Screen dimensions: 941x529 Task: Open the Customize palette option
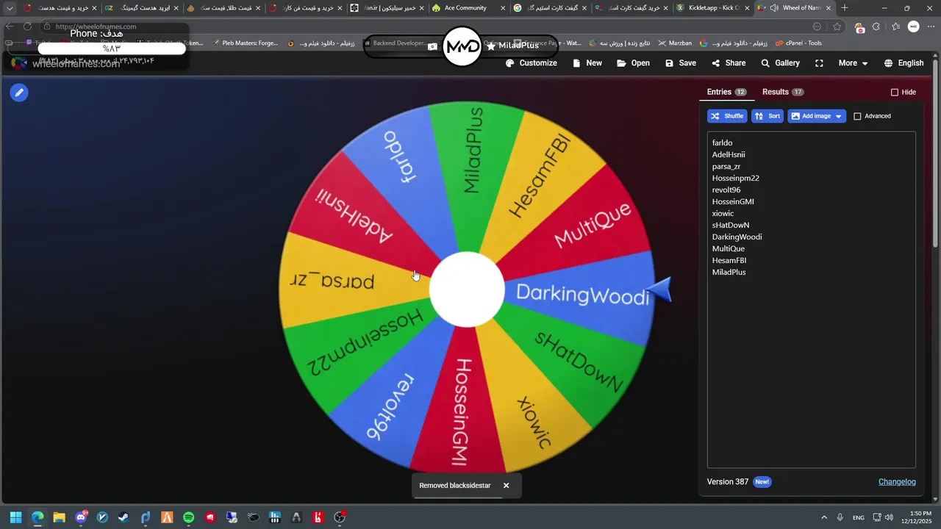(532, 63)
